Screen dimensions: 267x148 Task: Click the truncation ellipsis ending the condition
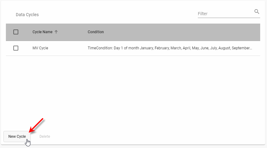(251, 48)
